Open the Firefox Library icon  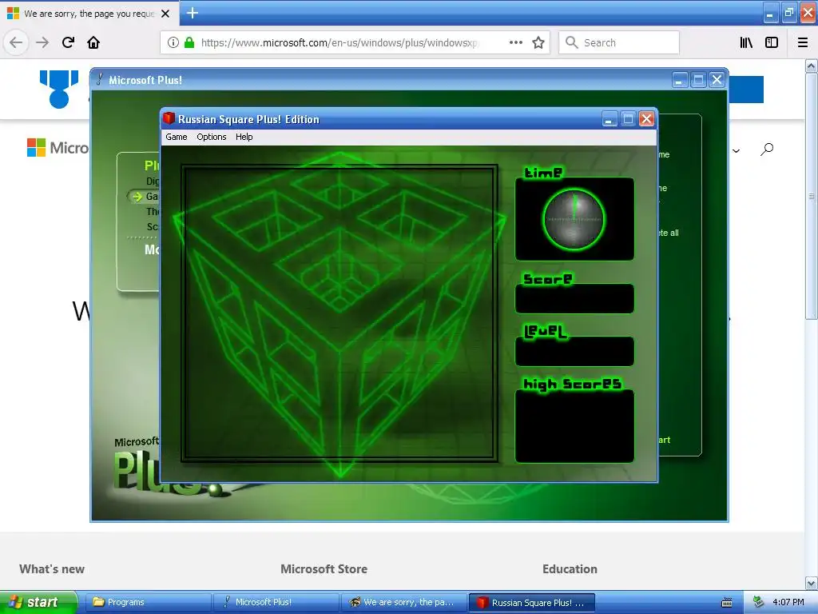(x=747, y=43)
